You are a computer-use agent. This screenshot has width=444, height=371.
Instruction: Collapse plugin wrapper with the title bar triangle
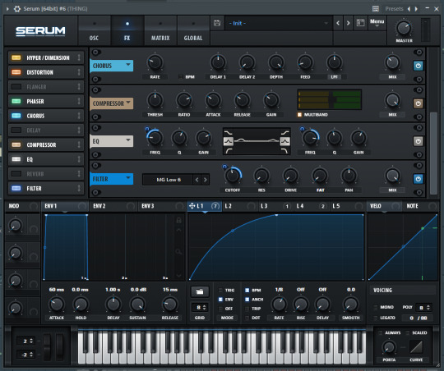(x=7, y=9)
